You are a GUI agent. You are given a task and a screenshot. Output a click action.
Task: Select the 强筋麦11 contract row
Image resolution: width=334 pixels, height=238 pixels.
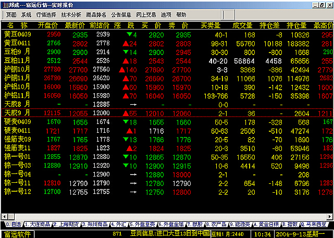(x=167, y=148)
